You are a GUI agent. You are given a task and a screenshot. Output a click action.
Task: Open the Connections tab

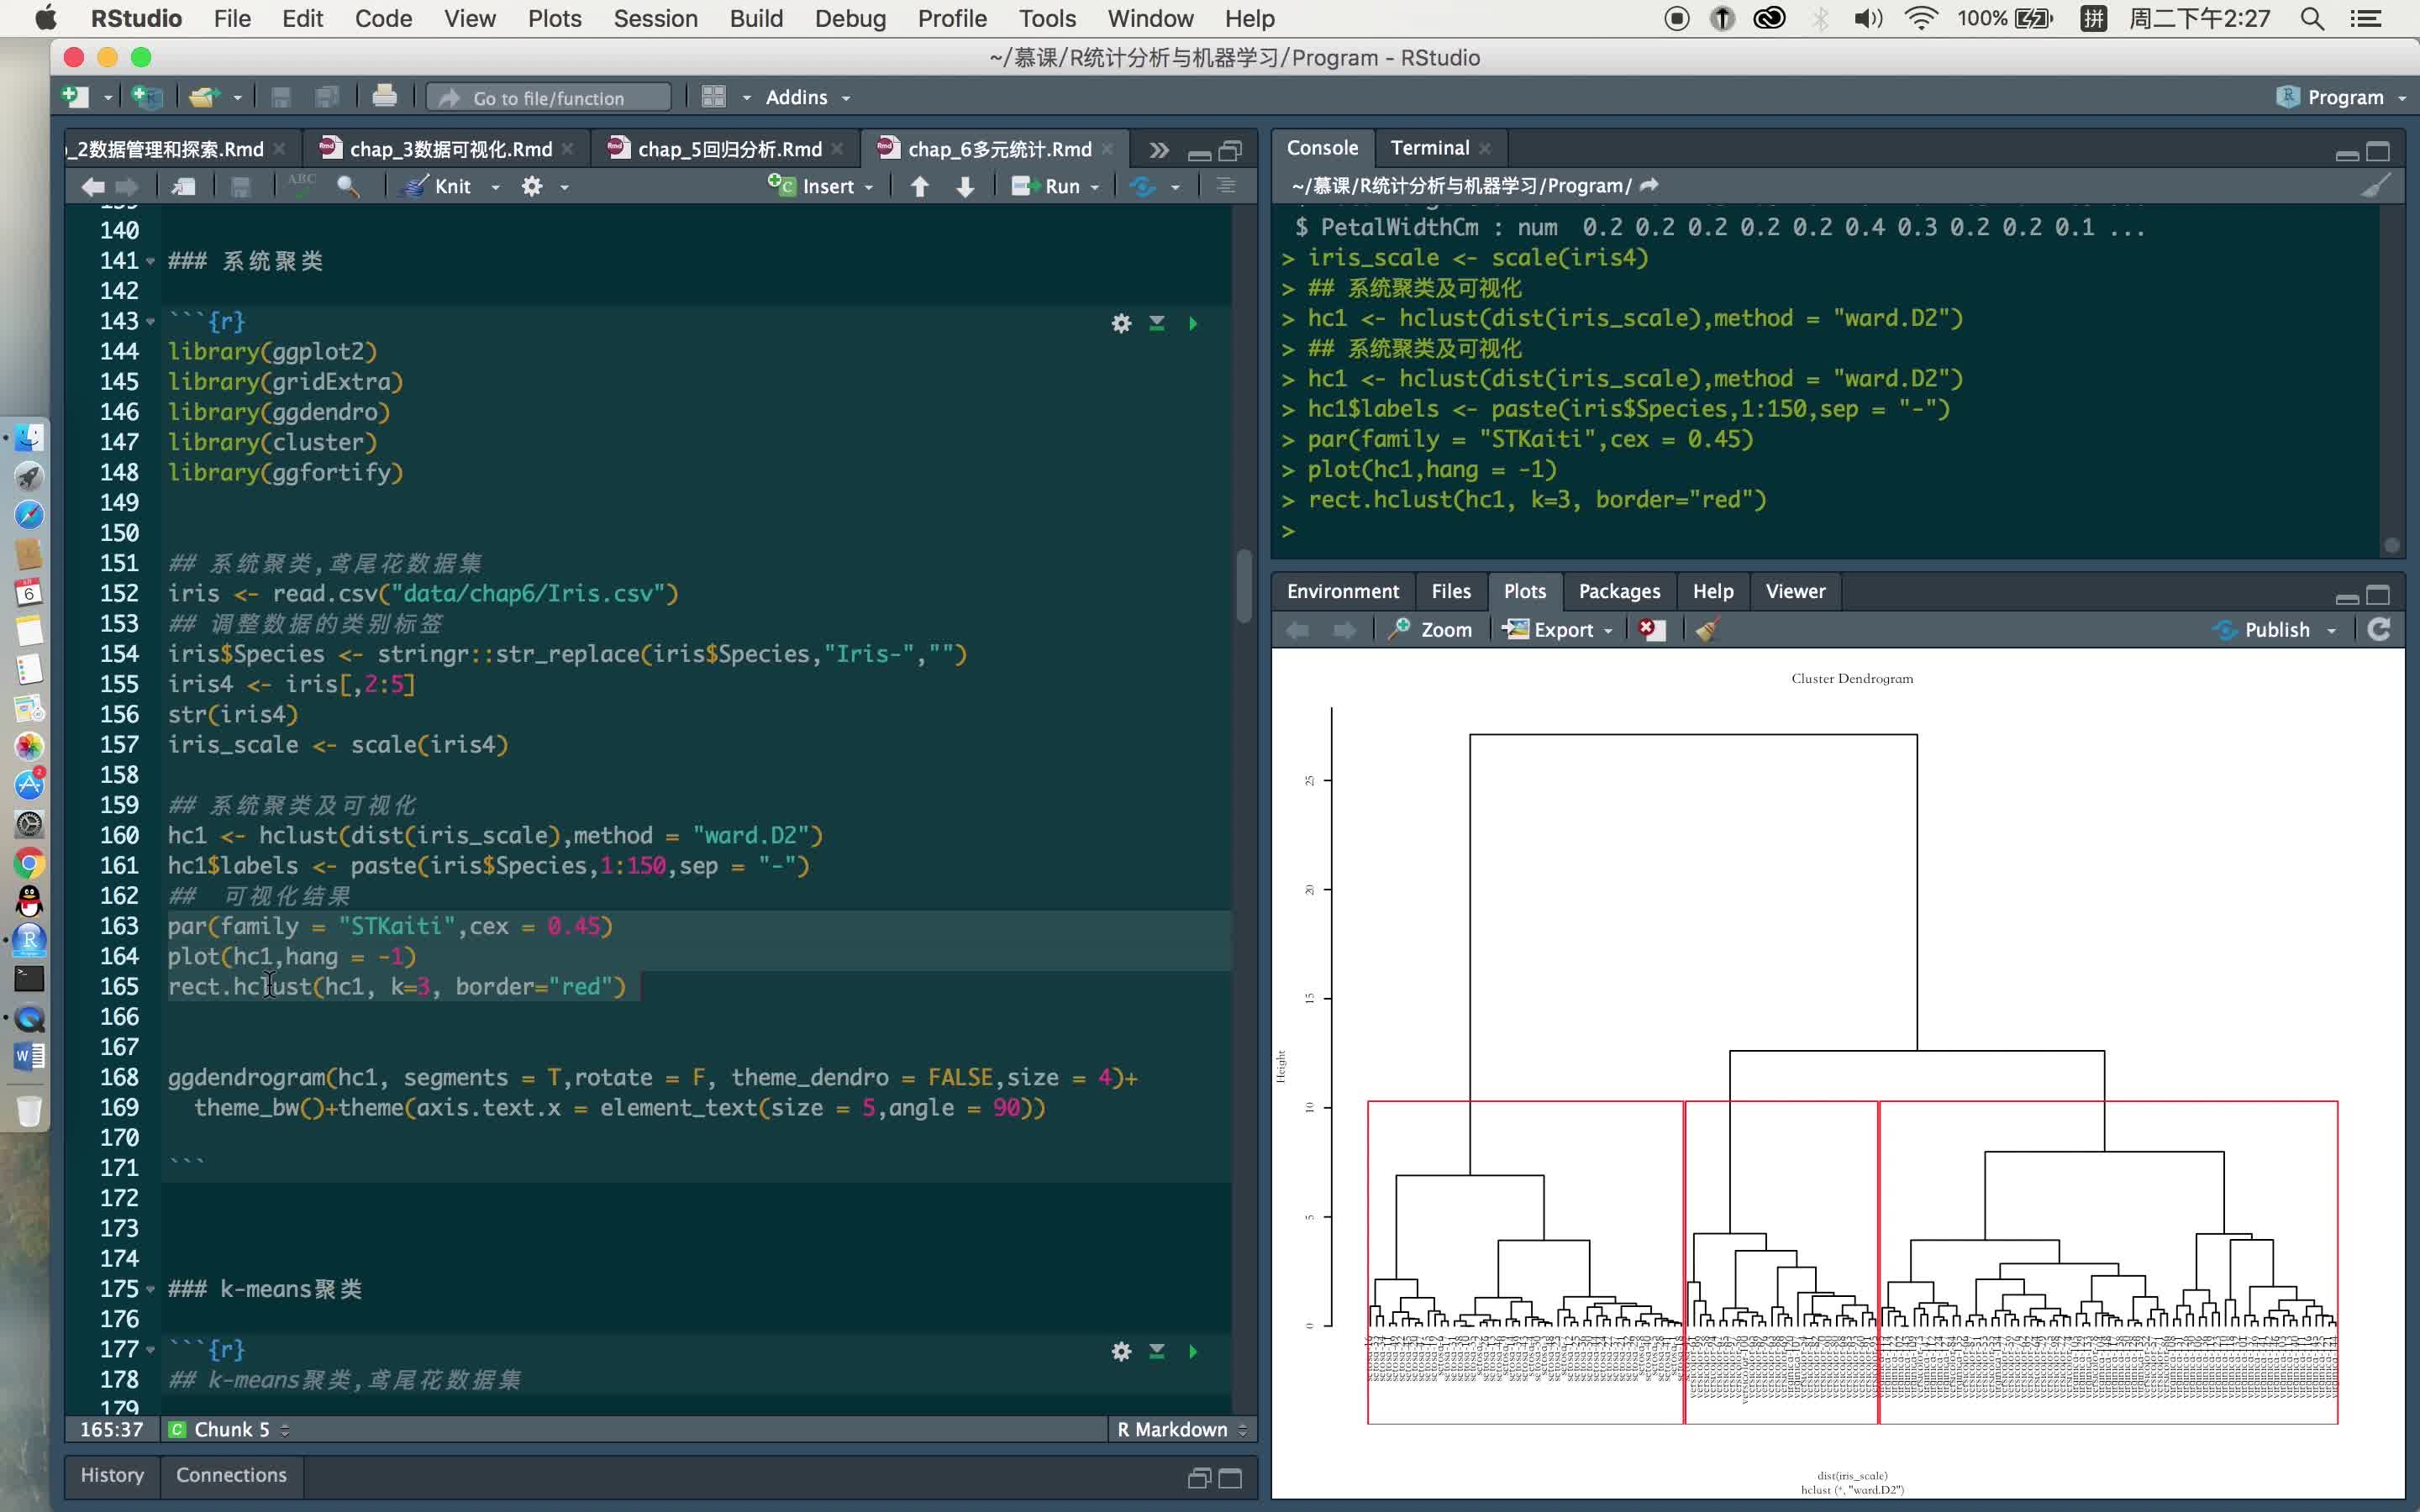[231, 1475]
